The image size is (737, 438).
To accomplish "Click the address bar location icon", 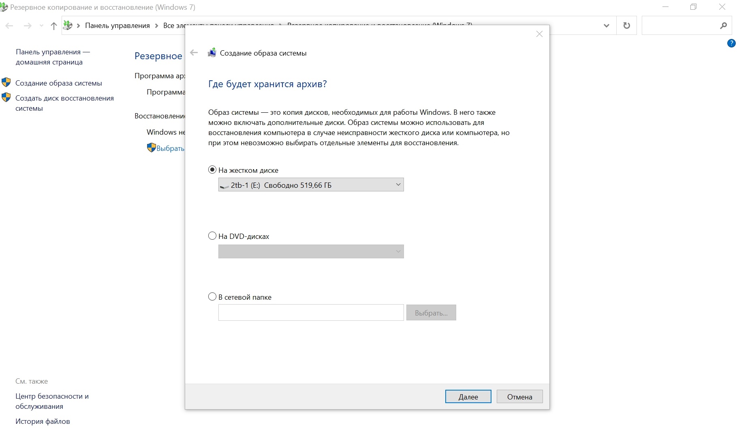I will [68, 25].
